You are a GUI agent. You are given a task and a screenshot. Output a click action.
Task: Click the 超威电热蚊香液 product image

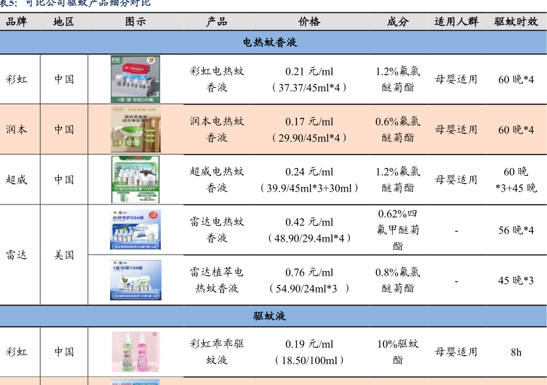(135, 179)
